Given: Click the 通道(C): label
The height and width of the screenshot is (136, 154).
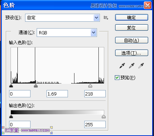Looking at the screenshot, I should click(x=27, y=33).
